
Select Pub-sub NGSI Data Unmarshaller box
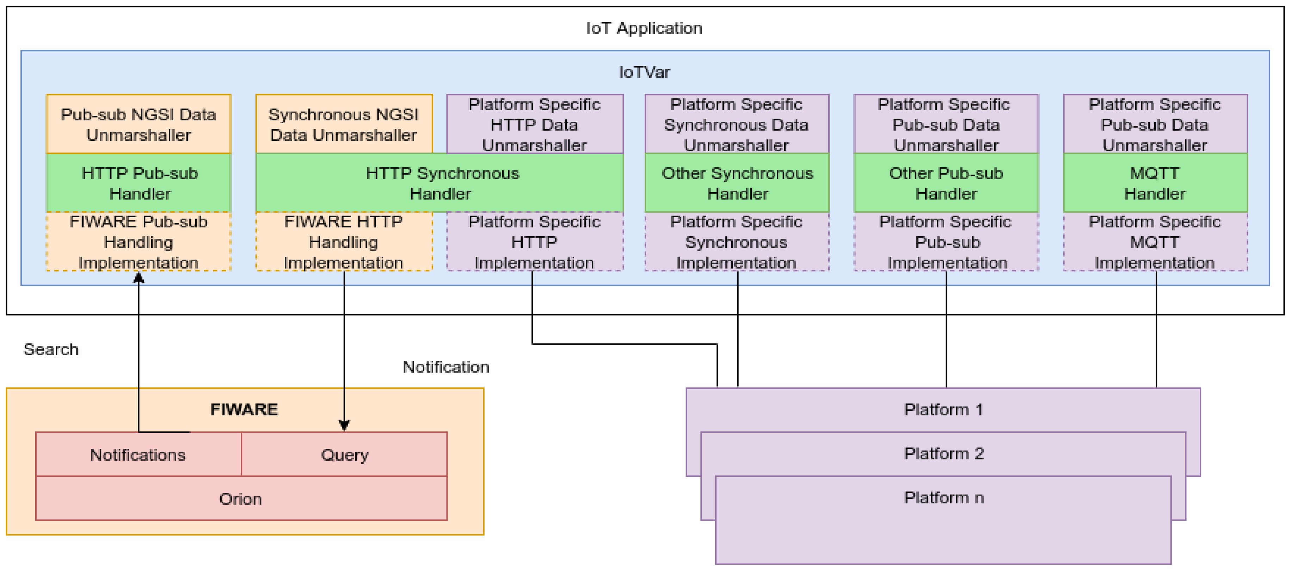click(x=138, y=124)
